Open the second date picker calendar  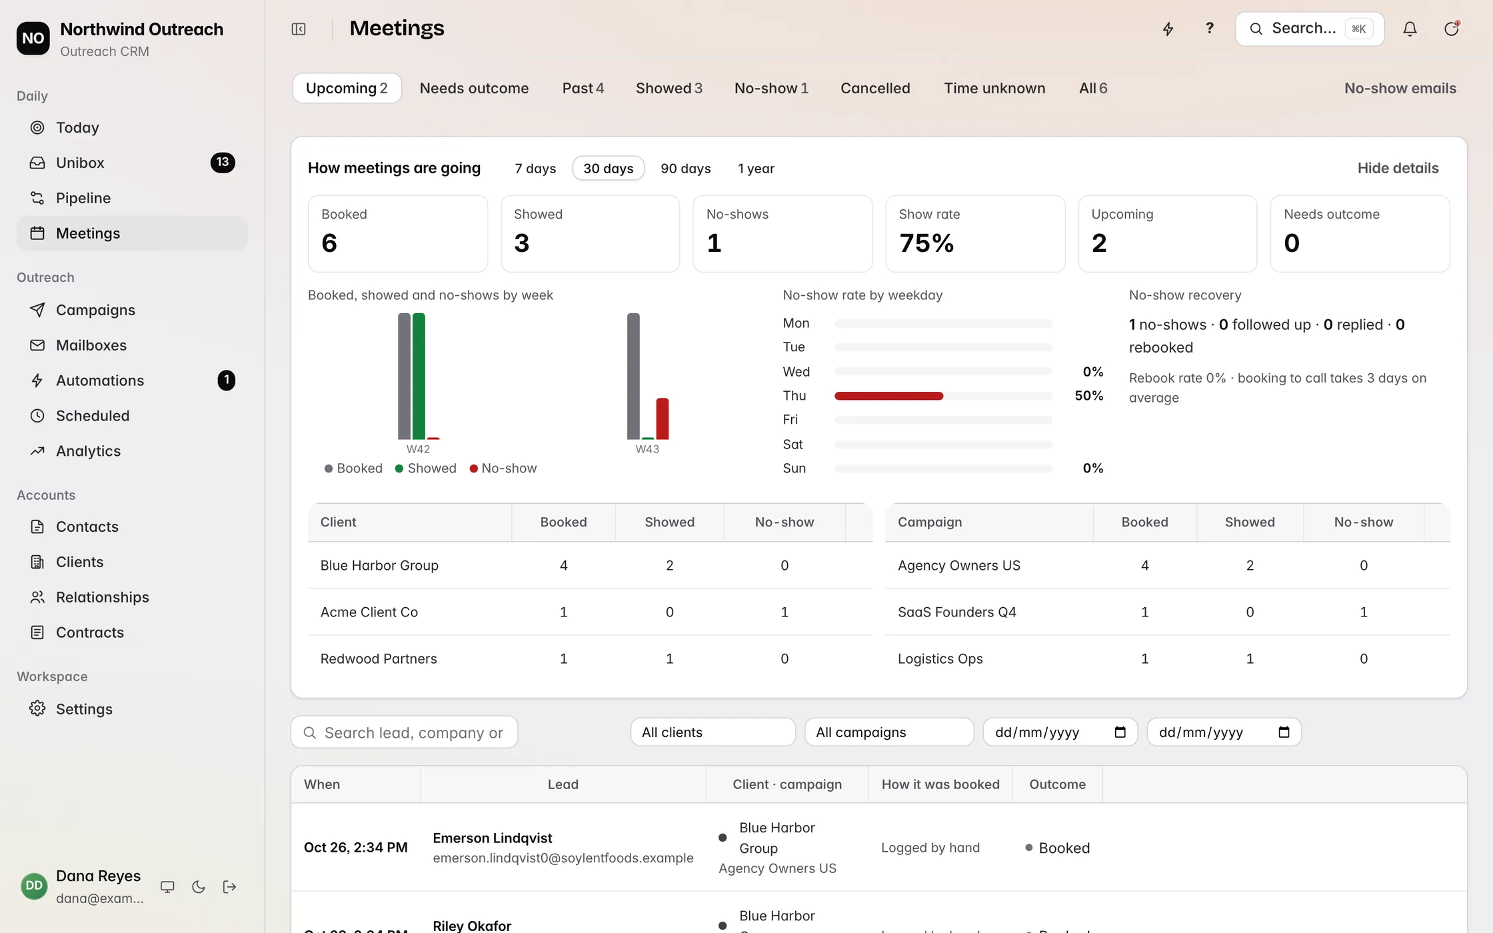coord(1284,732)
